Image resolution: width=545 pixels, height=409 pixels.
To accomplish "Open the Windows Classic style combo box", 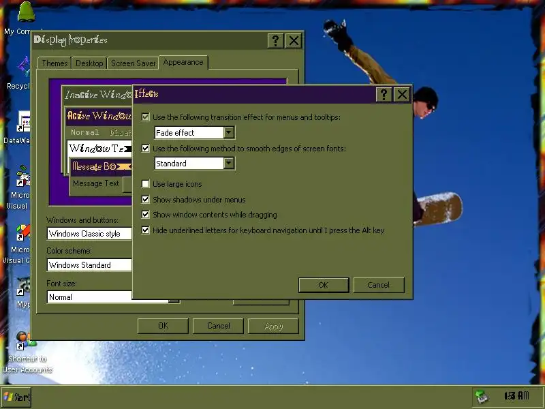I will point(89,233).
